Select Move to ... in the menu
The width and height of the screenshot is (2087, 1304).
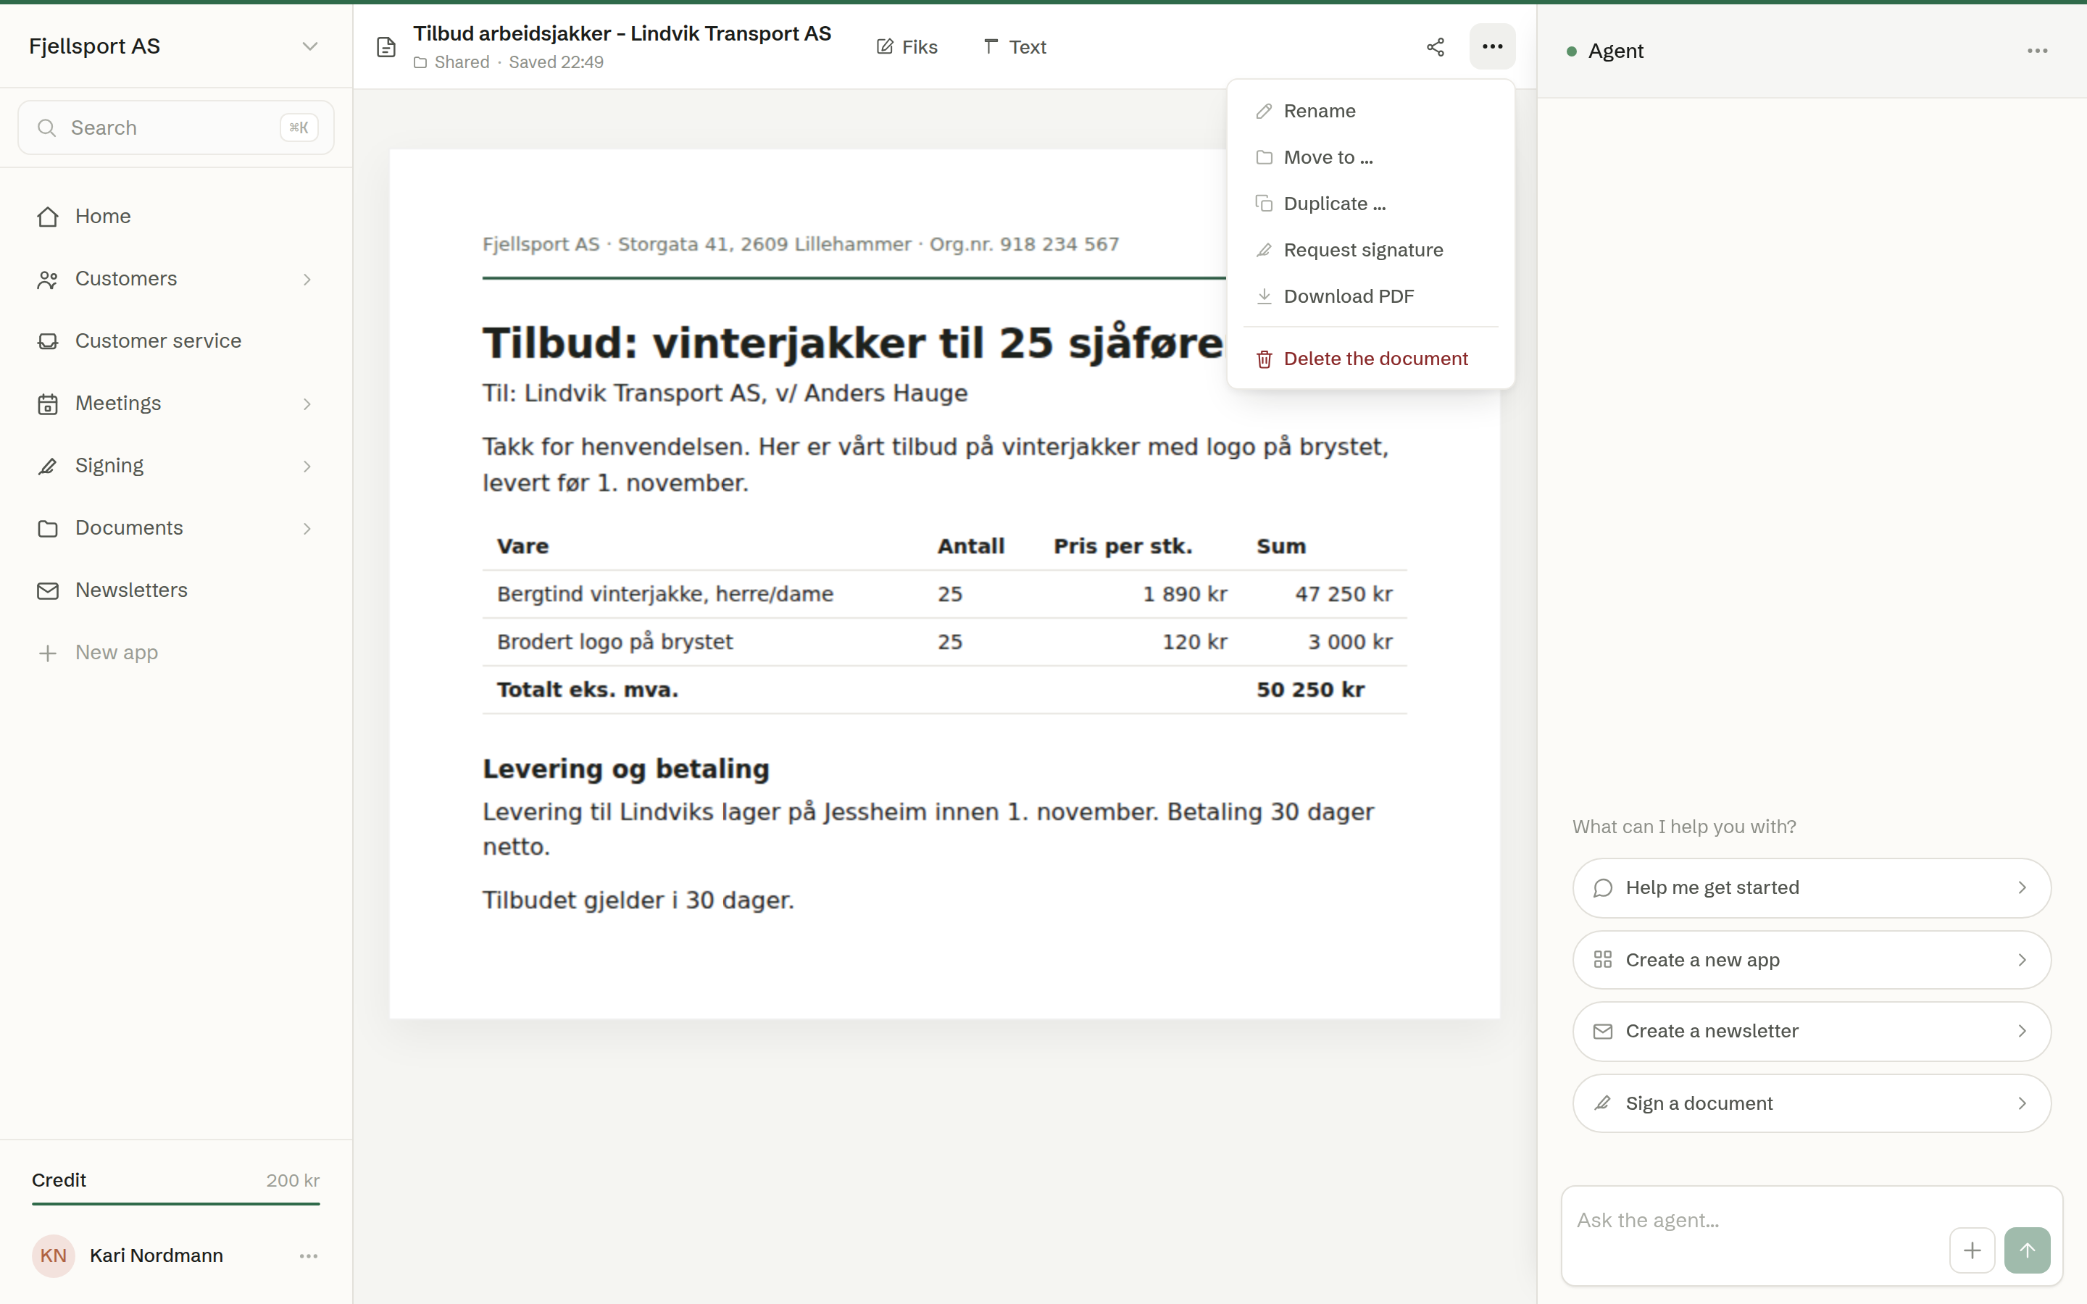1370,157
